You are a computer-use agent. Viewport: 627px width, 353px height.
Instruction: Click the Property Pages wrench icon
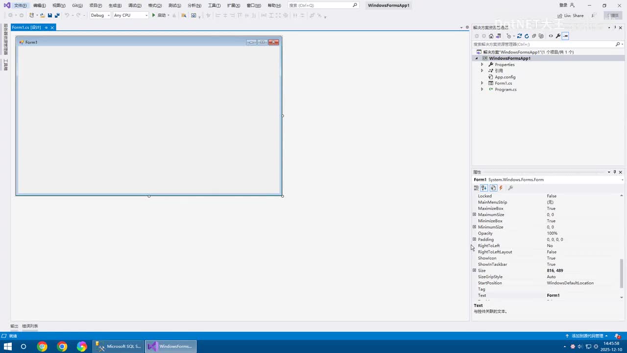click(x=510, y=188)
